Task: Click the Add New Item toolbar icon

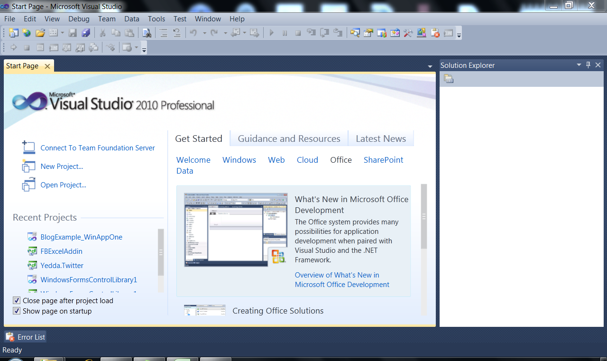Action: point(53,33)
